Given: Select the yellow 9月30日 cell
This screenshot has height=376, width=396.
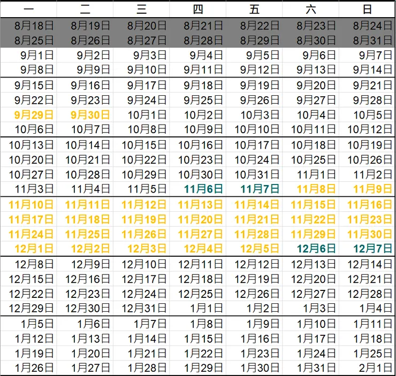Looking at the screenshot, I should (85, 115).
